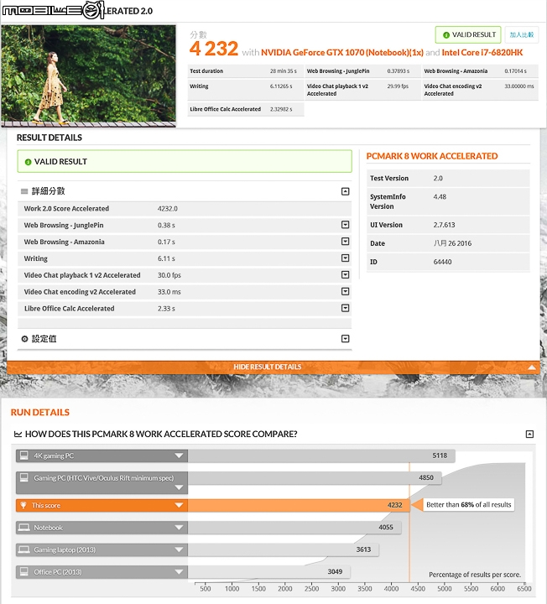Click the Test Version value 2.0

pos(438,179)
